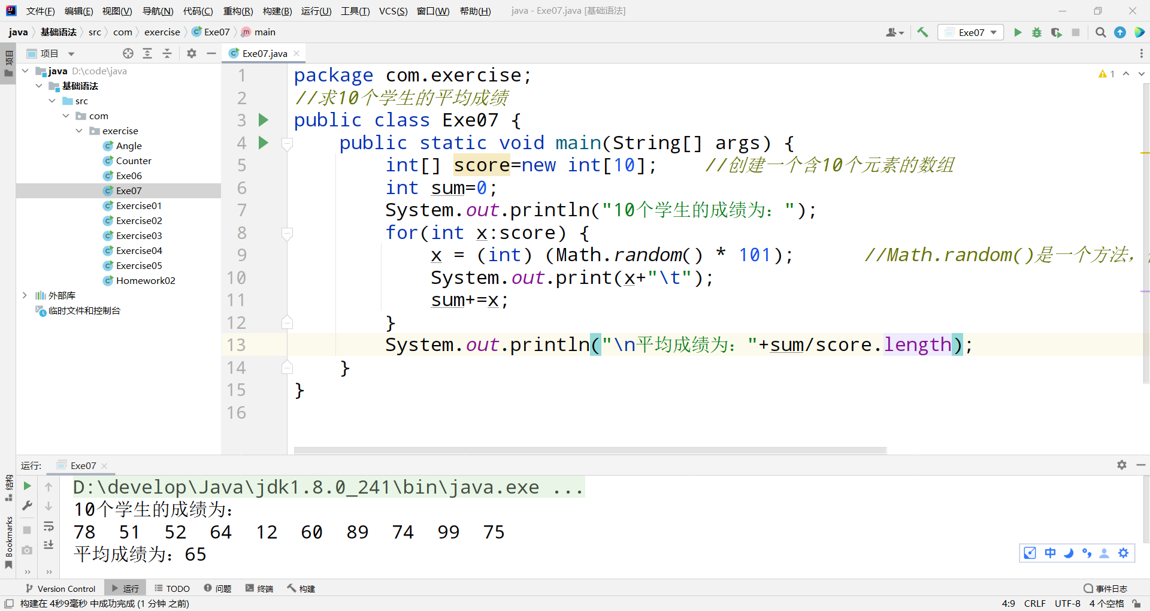
Task: Open the 编辑(E) menu
Action: tap(78, 11)
